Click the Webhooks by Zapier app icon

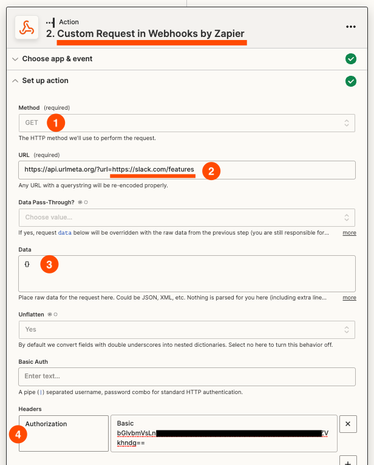[27, 27]
